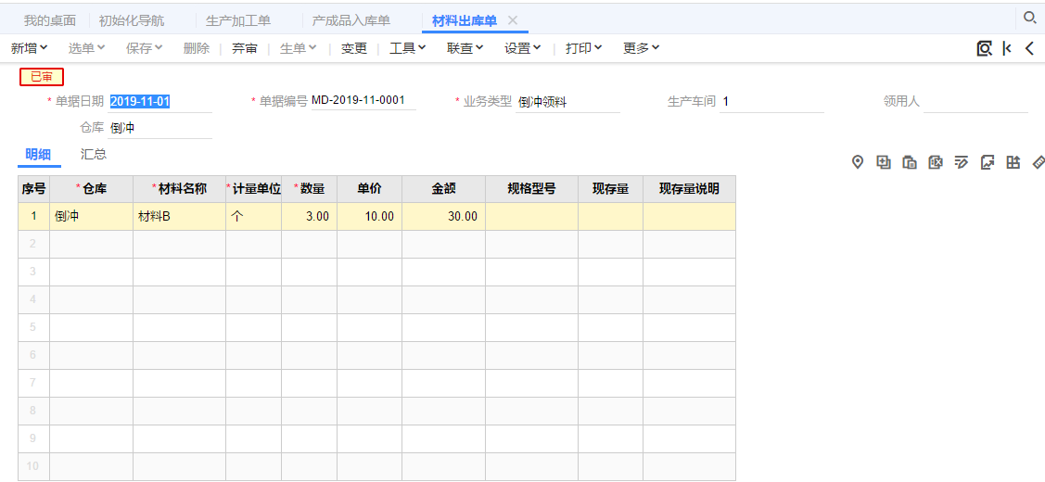Click the add-copy row icon in grid toolbar
This screenshot has width=1045, height=482.
pyautogui.click(x=884, y=162)
